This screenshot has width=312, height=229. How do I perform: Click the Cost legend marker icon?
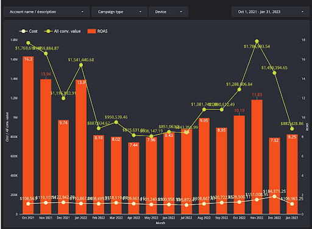23,31
